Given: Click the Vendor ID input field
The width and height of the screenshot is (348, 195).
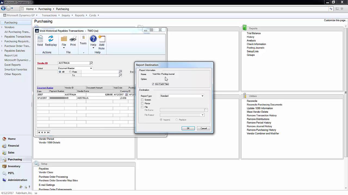Looking at the screenshot, I should [x=74, y=63].
